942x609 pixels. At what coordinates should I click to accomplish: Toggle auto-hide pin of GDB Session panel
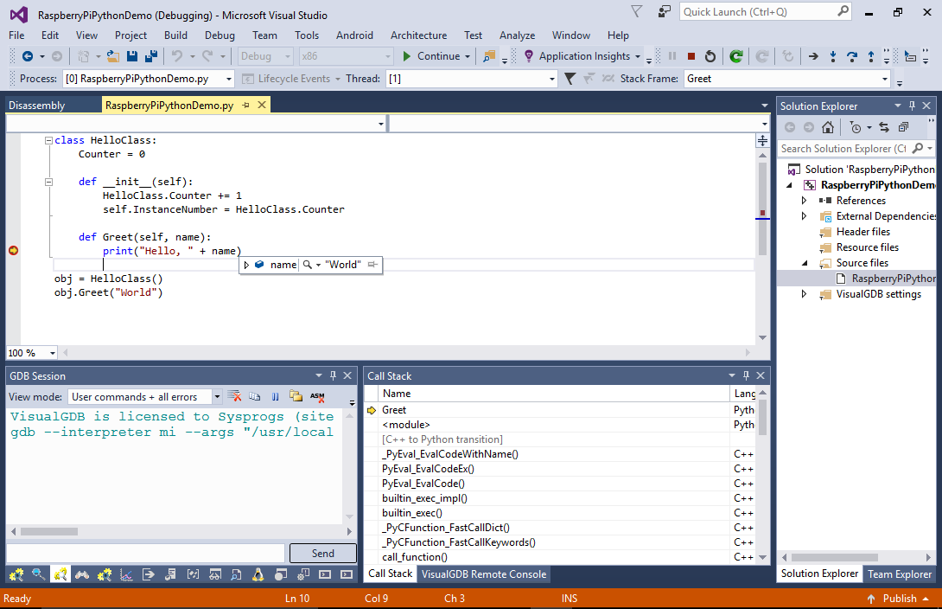click(333, 375)
